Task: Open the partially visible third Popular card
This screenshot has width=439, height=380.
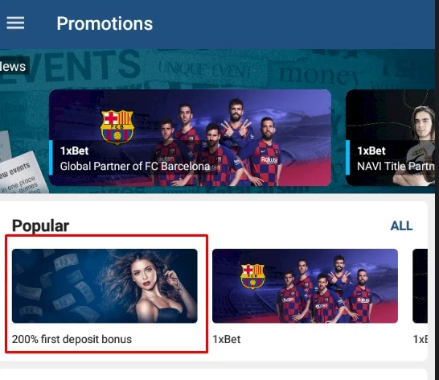Action: click(420, 286)
